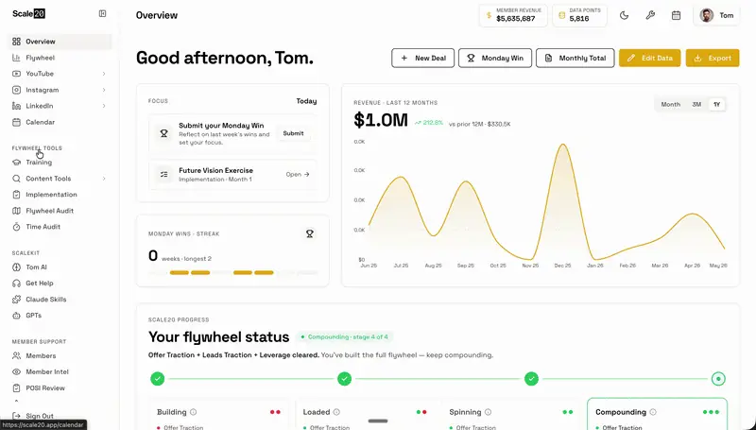Click the New Deal button

(x=422, y=58)
